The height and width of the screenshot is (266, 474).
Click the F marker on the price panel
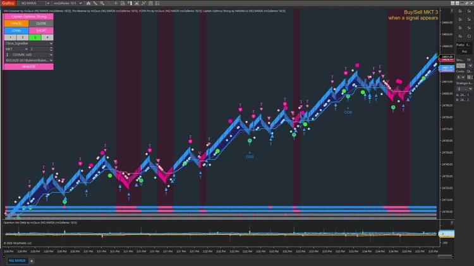(x=452, y=11)
